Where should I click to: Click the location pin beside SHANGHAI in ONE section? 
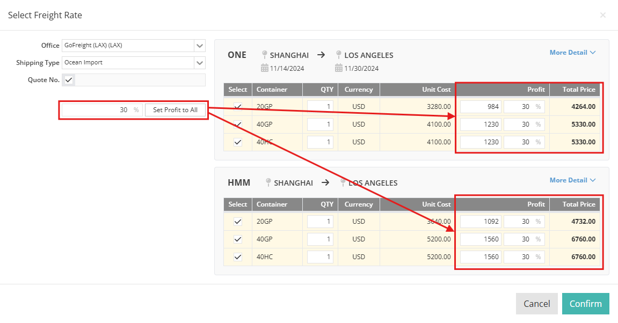(264, 54)
